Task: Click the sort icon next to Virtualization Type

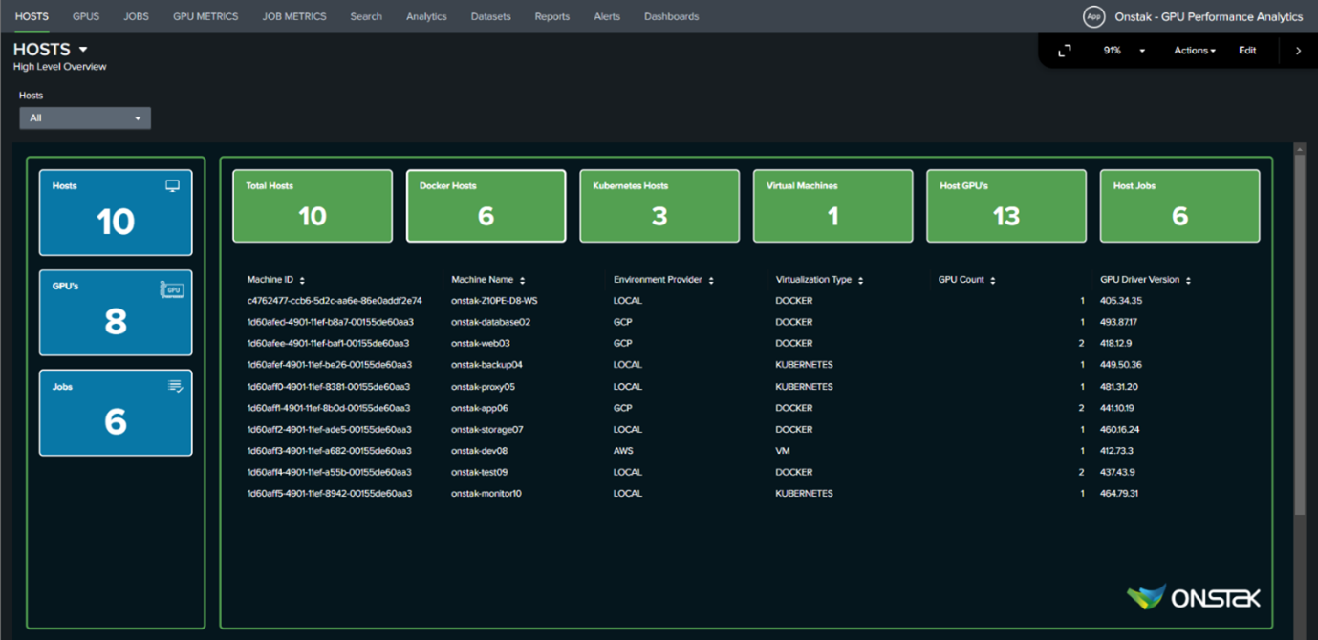Action: [x=861, y=280]
